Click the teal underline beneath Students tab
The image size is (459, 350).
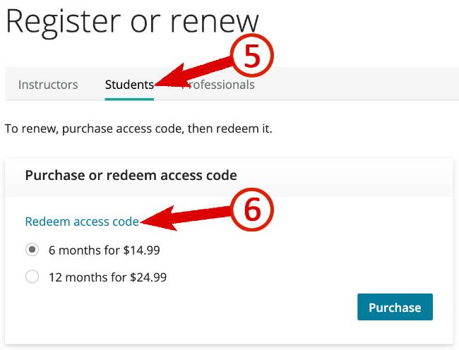(129, 99)
